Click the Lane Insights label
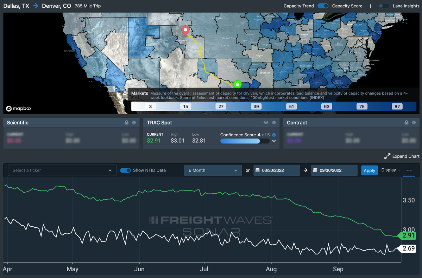This screenshot has width=422, height=278. point(406,6)
